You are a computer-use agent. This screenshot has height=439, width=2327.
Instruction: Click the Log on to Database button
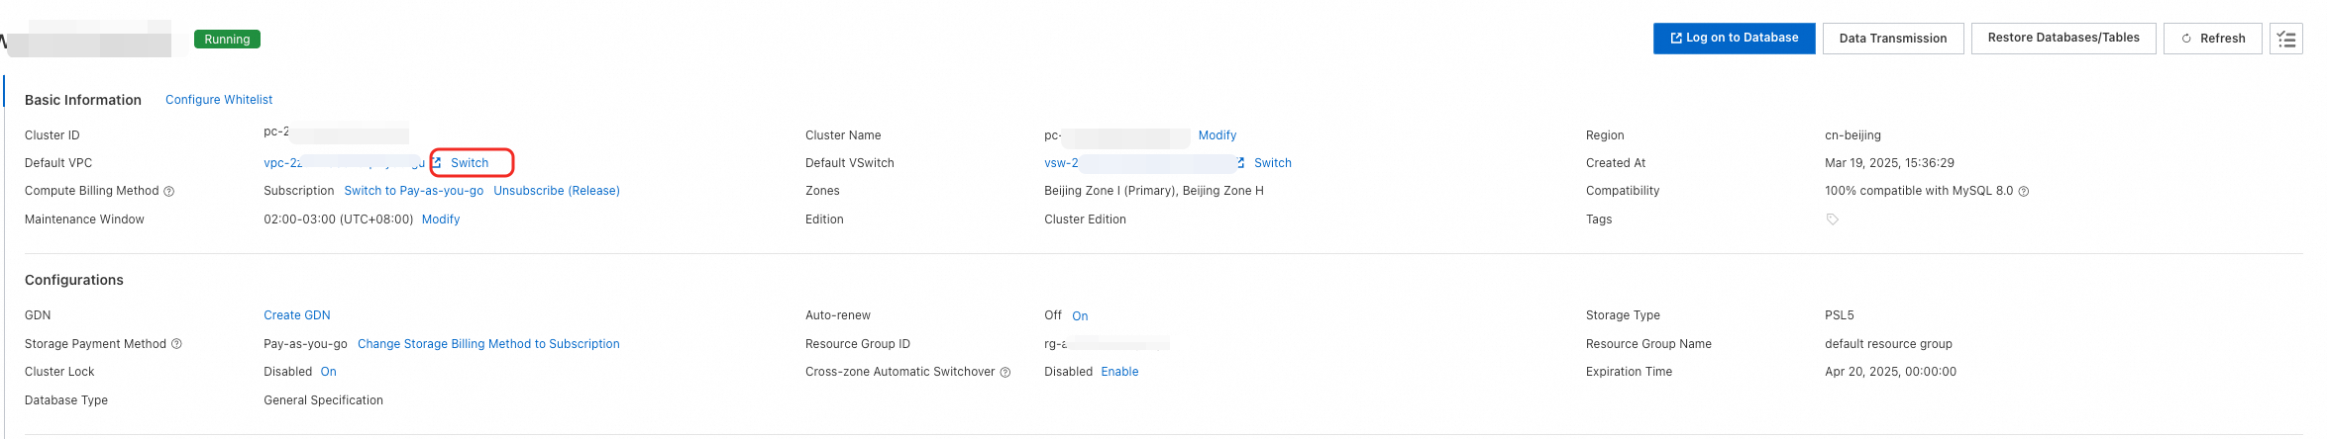pos(1734,39)
